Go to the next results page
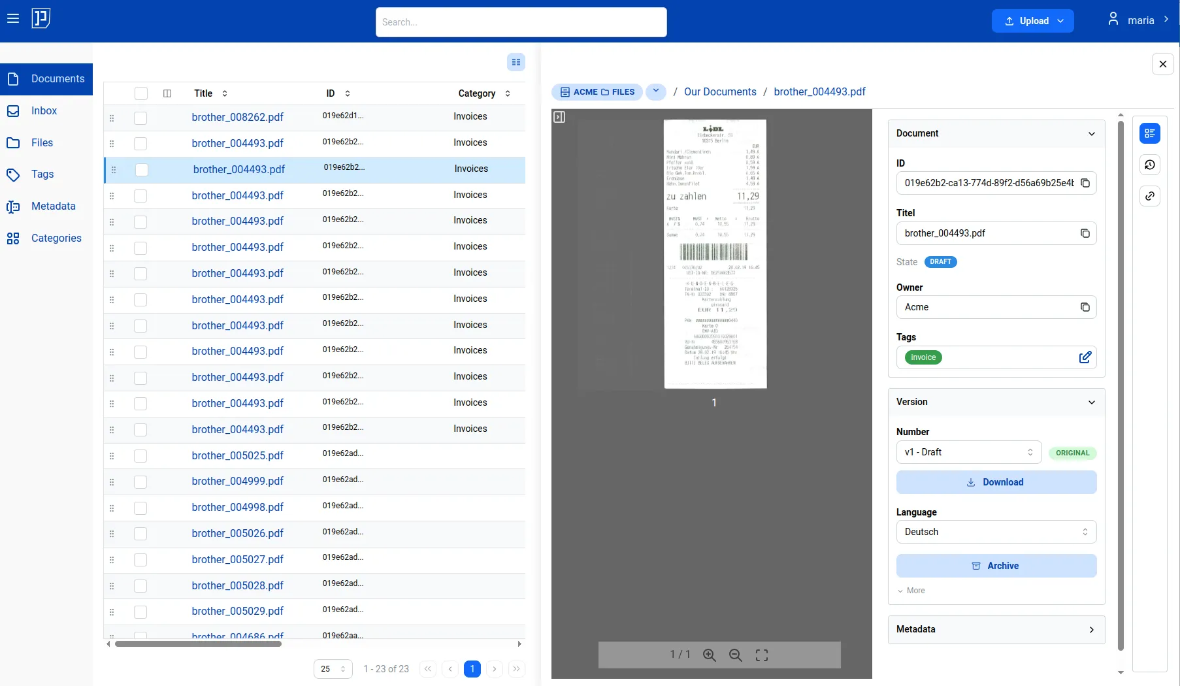 (495, 669)
